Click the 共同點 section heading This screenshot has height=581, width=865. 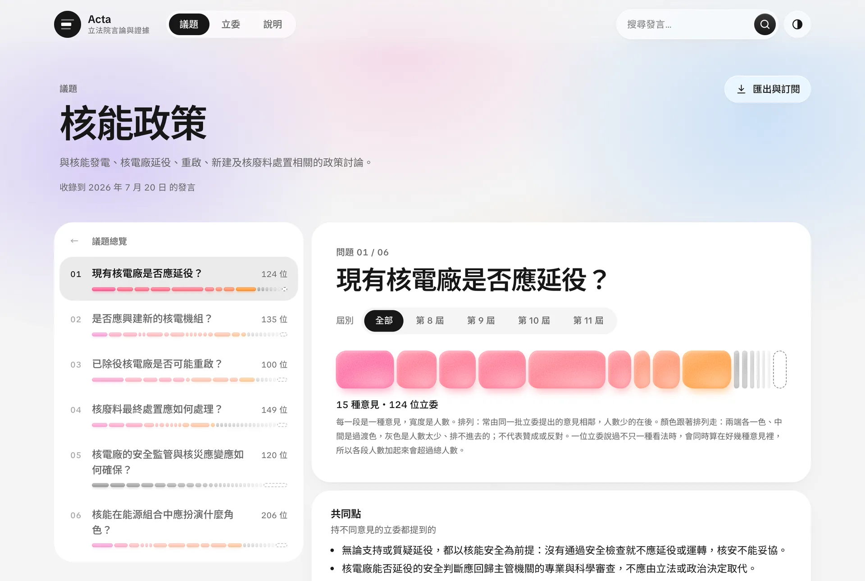346,514
